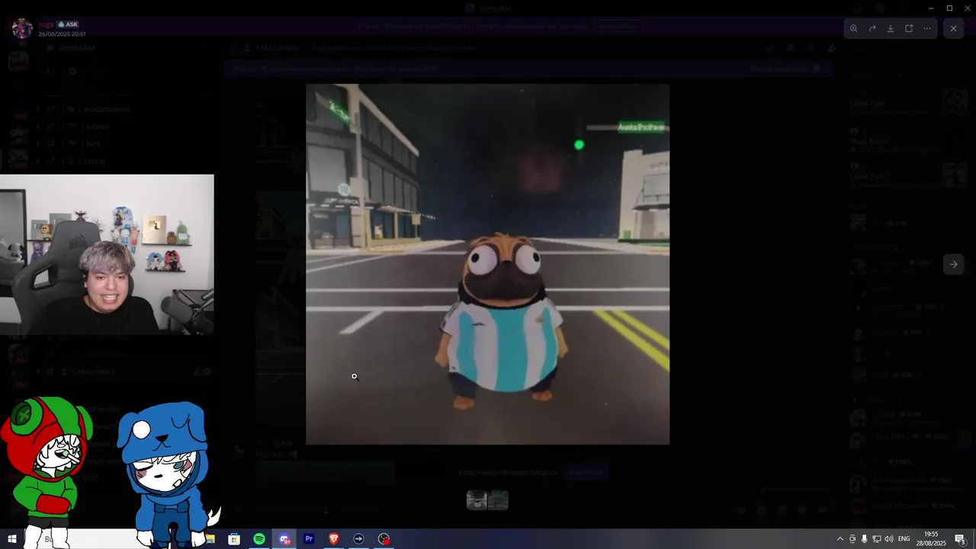Open the clock showing 19:55

pos(931,539)
